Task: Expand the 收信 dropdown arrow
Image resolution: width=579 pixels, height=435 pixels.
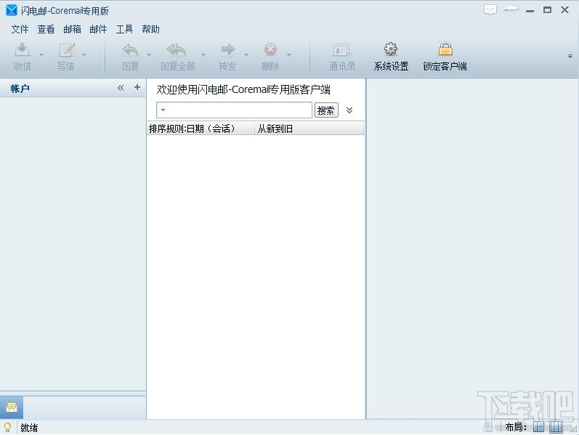Action: tap(41, 54)
